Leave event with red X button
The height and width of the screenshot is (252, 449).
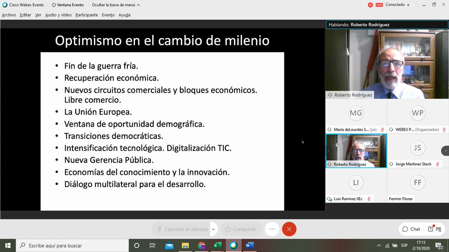(x=289, y=229)
